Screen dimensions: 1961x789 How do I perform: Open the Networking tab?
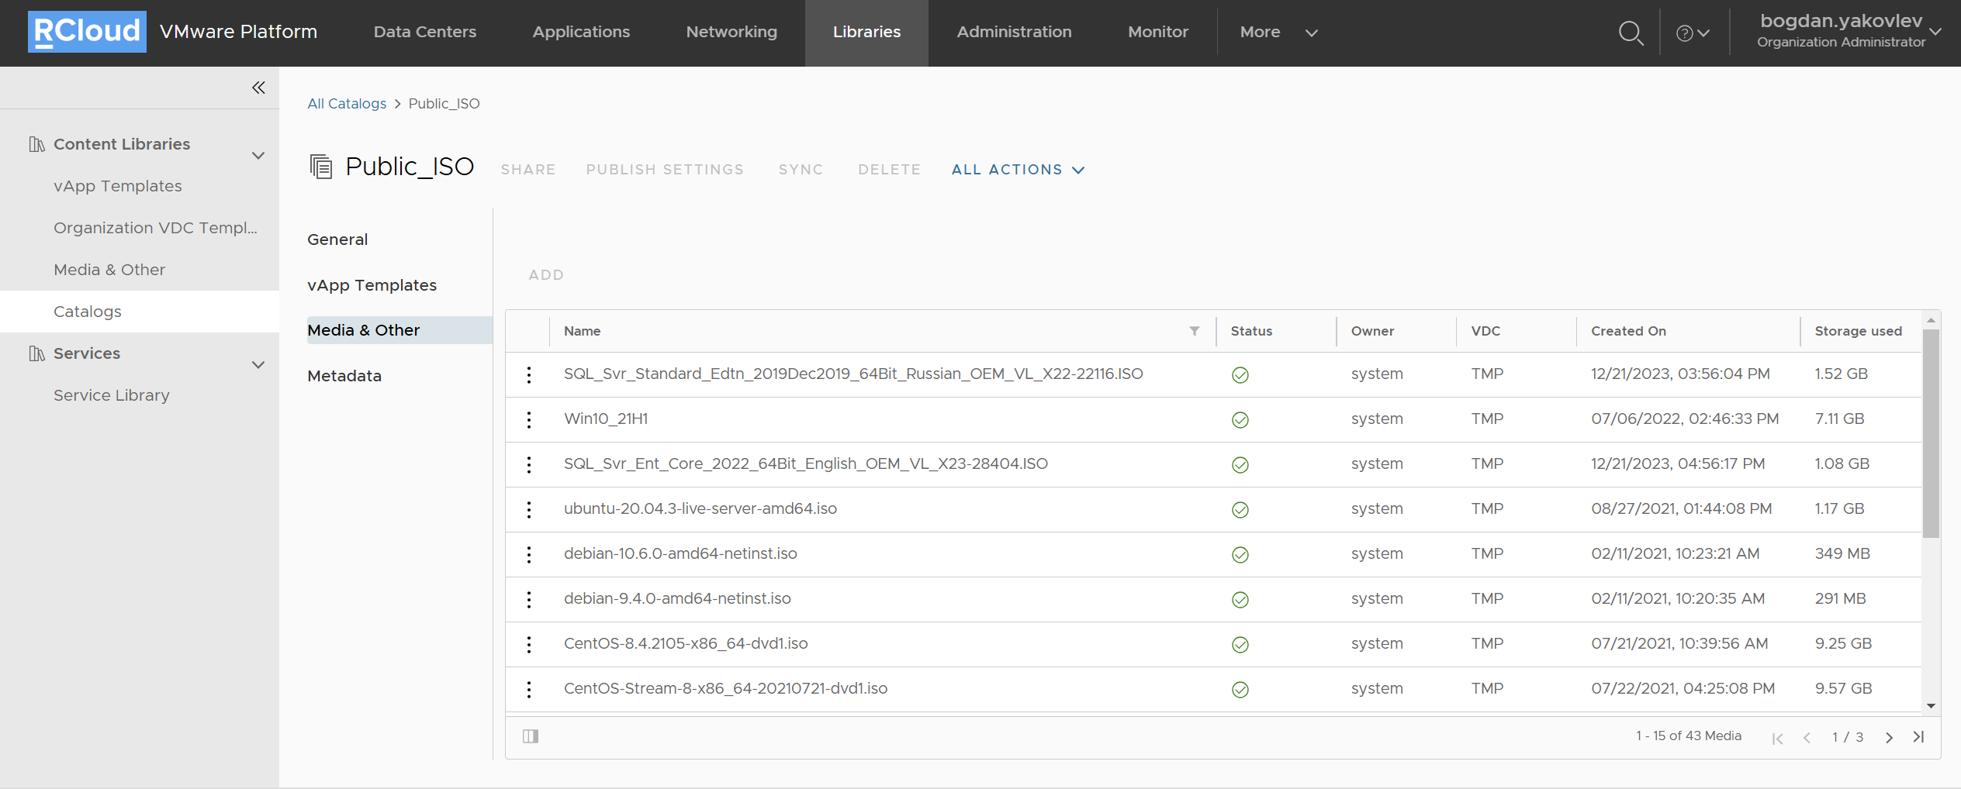click(x=731, y=33)
